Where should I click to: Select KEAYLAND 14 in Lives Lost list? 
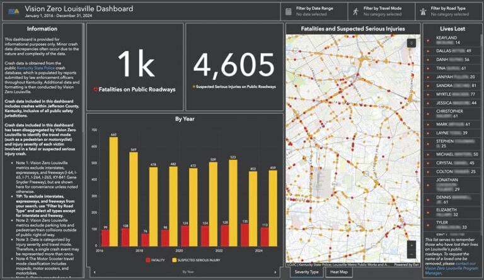(452, 40)
